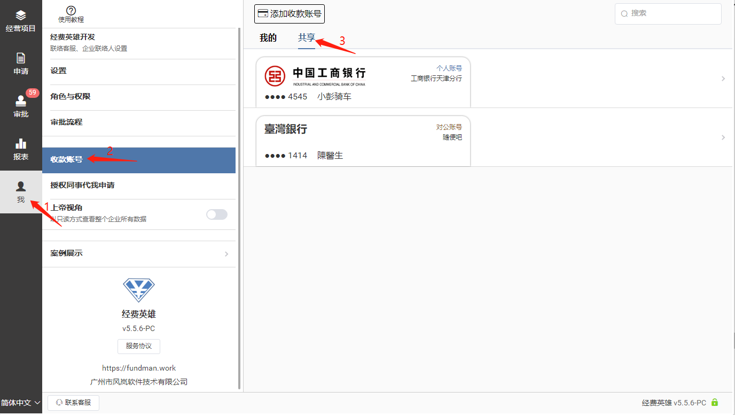Click the 添加收款账号 button
735x415 pixels.
290,14
